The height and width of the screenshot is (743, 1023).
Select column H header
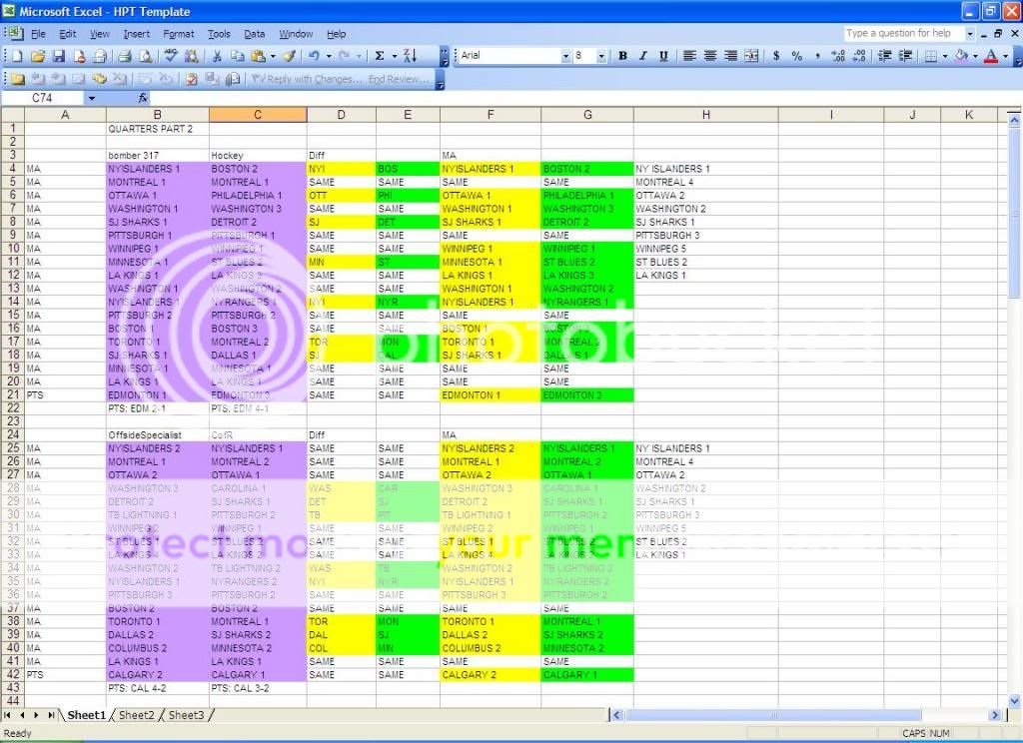(x=706, y=115)
